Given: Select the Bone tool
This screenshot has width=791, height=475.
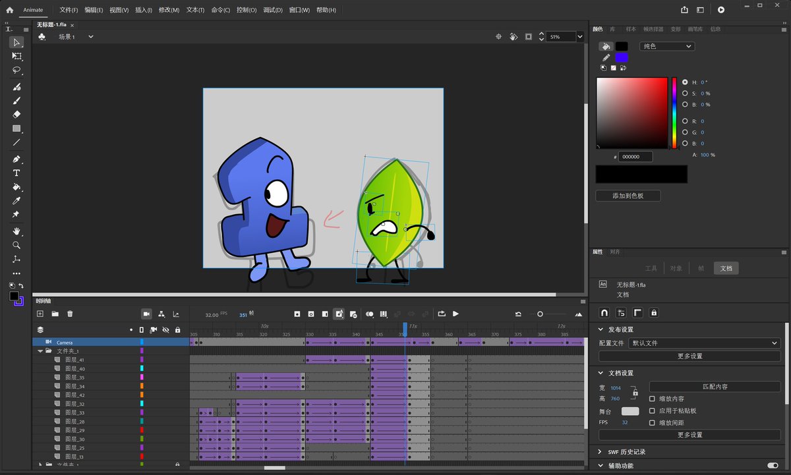Looking at the screenshot, I should (16, 259).
